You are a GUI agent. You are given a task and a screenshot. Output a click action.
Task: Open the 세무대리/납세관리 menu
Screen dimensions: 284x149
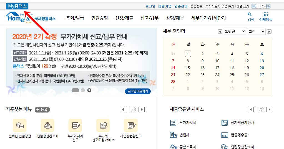click(x=208, y=18)
